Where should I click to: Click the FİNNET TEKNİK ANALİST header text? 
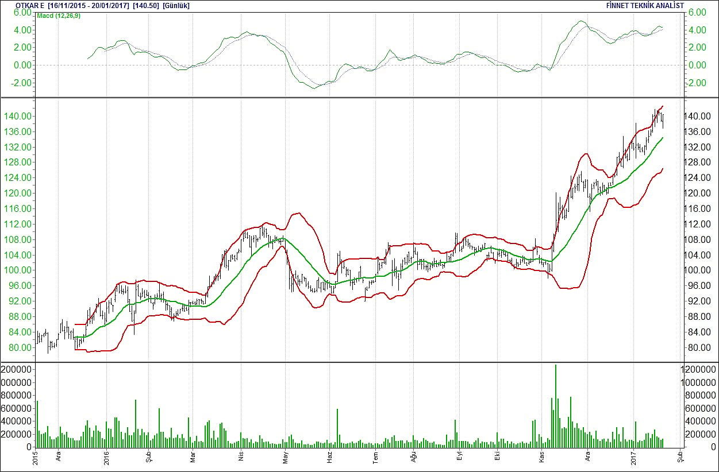(645, 5)
